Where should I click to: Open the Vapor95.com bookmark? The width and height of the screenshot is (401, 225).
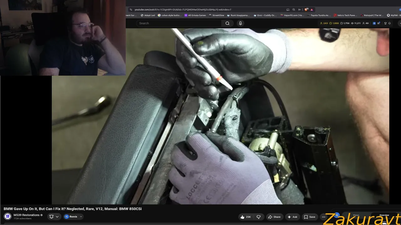pos(292,15)
